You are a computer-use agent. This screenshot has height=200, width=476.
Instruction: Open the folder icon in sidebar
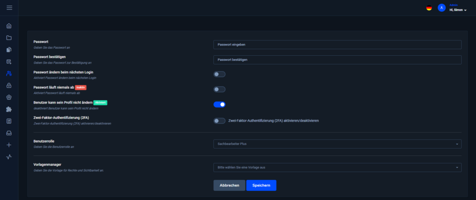(9, 38)
